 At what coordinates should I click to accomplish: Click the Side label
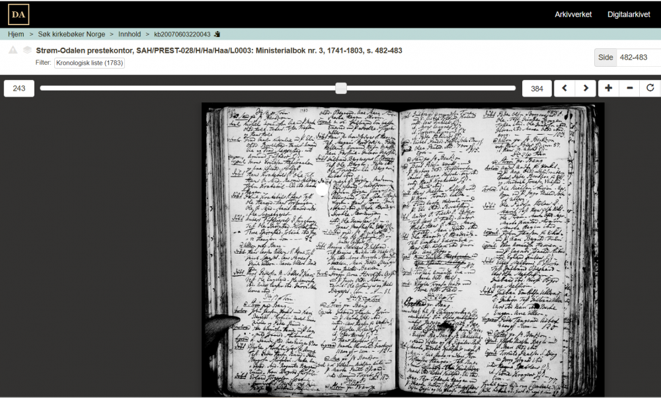click(605, 58)
